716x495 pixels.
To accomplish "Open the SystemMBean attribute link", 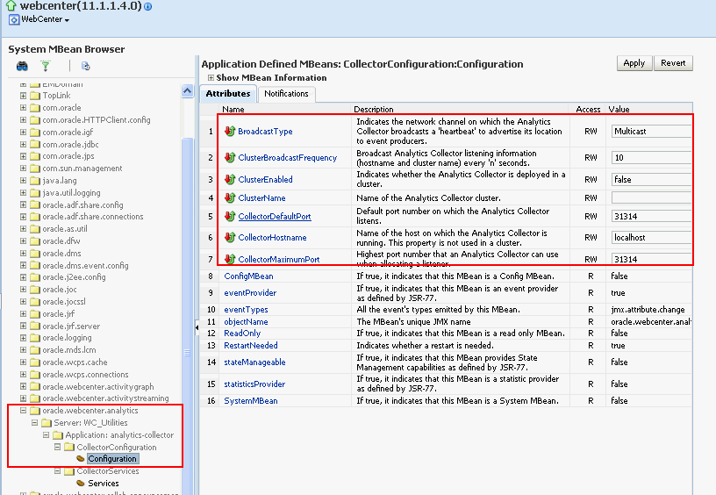I will tap(251, 401).
